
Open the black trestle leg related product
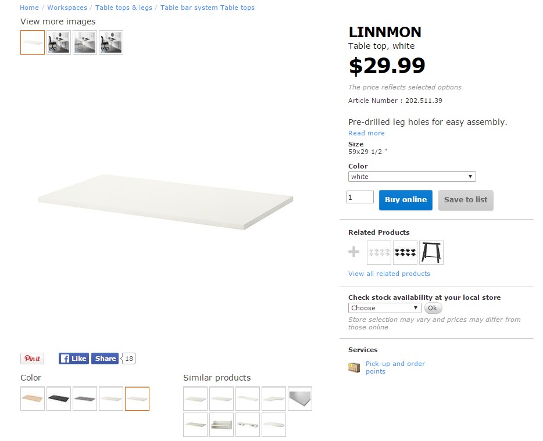click(x=431, y=253)
